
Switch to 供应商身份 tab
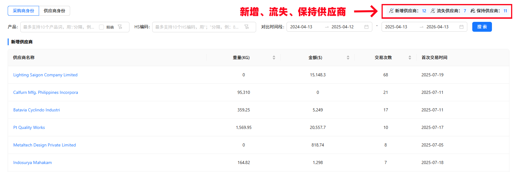click(x=54, y=11)
